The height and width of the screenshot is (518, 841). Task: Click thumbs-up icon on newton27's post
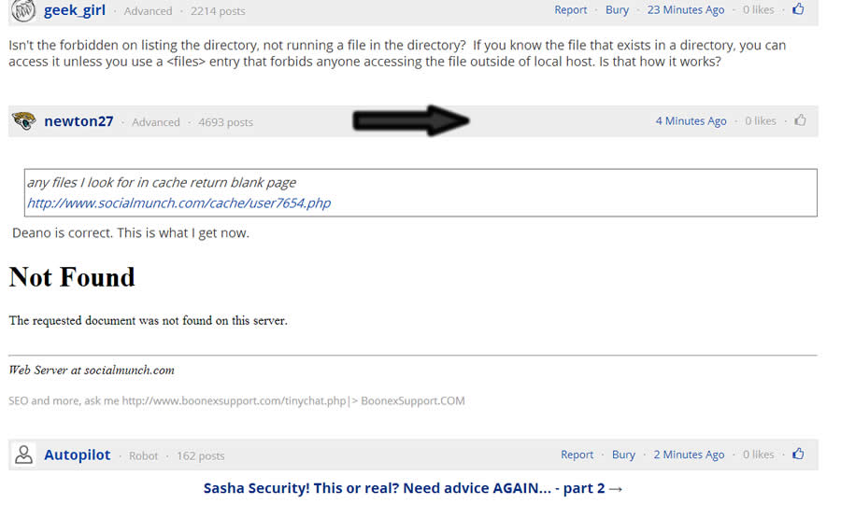click(x=800, y=120)
